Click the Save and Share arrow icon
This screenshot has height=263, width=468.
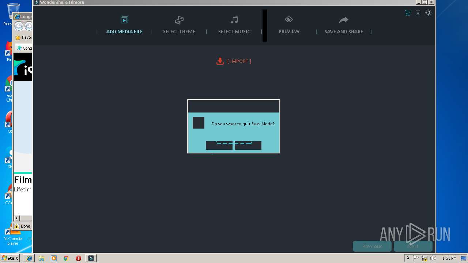[344, 20]
